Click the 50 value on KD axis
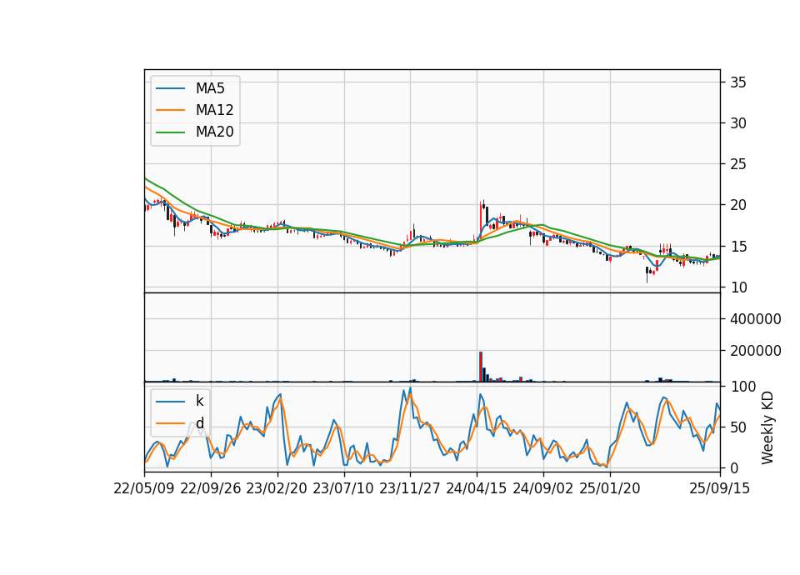Screen dimensions: 800x575 click(738, 427)
